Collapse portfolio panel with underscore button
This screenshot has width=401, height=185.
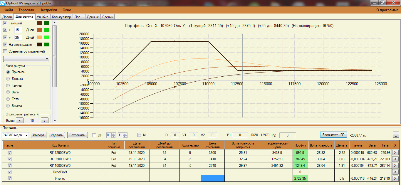pyautogui.click(x=396, y=135)
